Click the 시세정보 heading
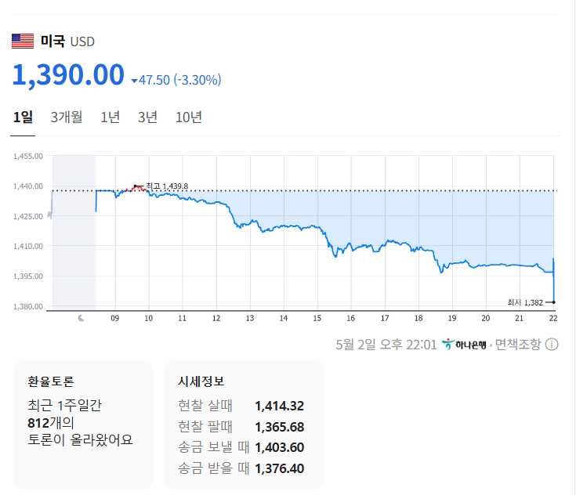 coord(201,381)
